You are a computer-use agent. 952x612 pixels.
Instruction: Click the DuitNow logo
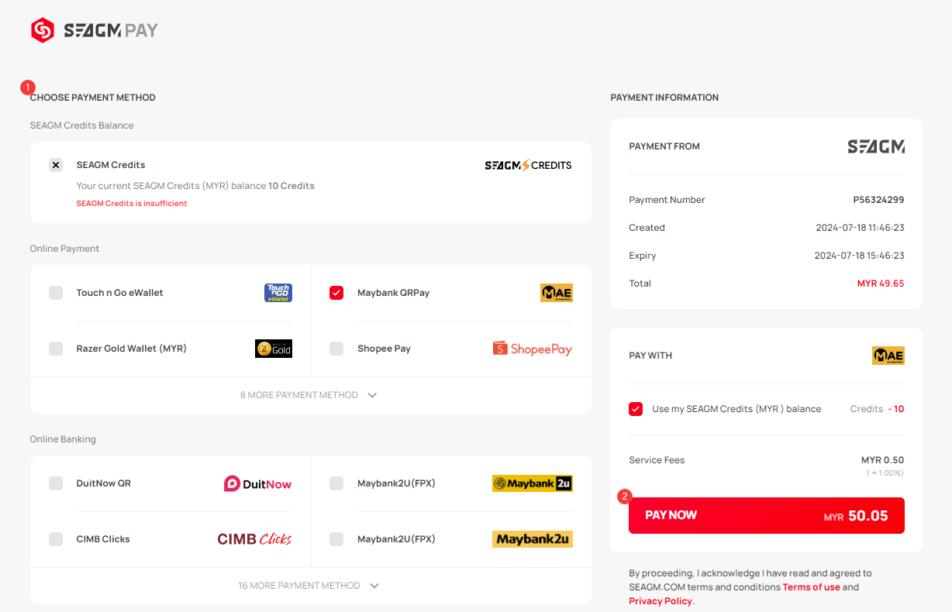(258, 483)
